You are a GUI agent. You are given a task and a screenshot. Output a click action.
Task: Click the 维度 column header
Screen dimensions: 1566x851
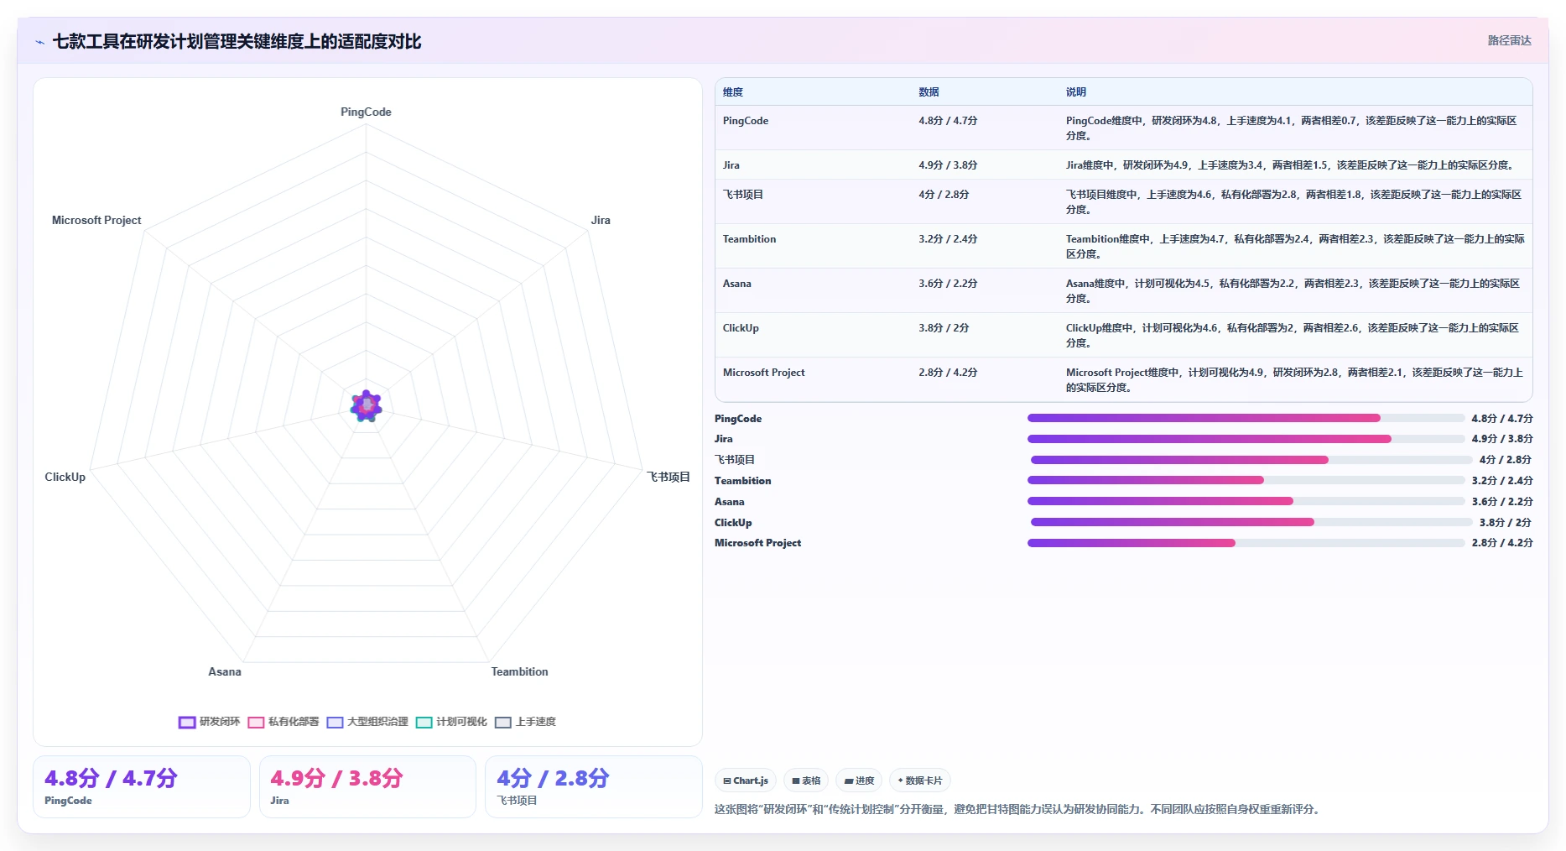[x=733, y=92]
